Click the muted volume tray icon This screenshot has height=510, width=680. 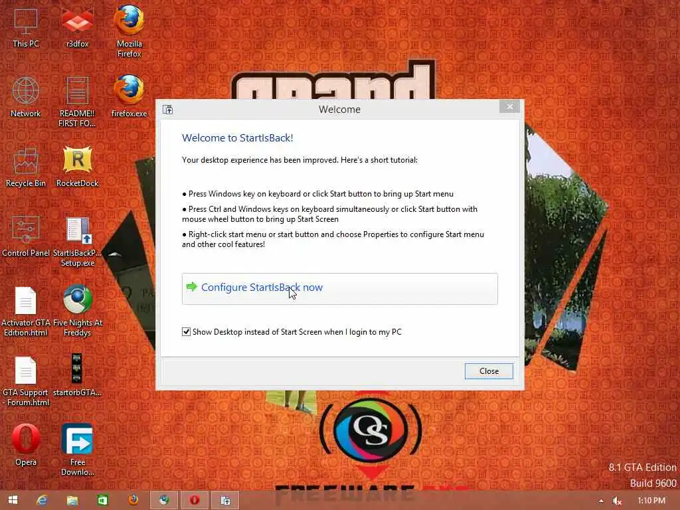(617, 501)
